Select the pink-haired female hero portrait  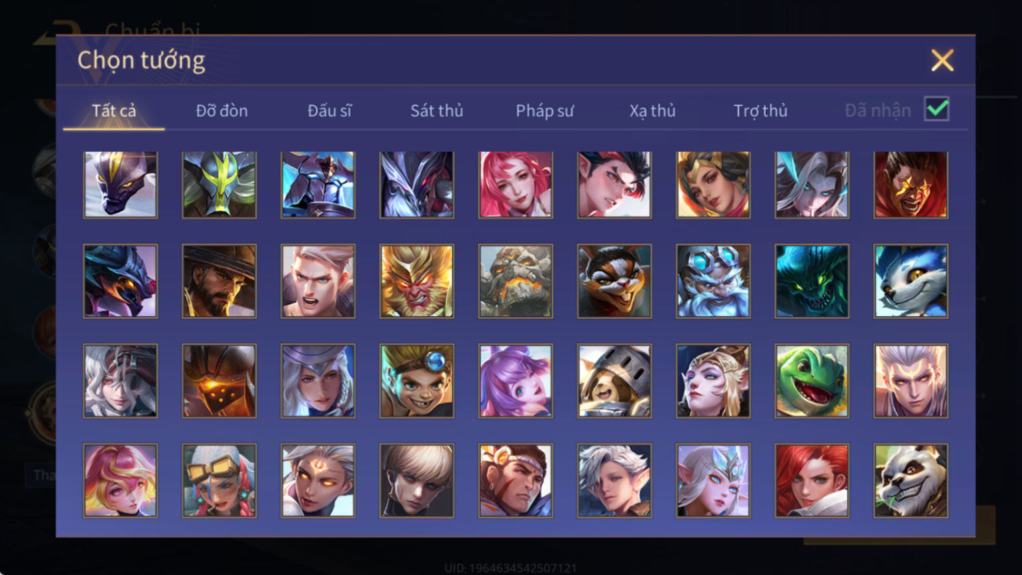pos(516,185)
